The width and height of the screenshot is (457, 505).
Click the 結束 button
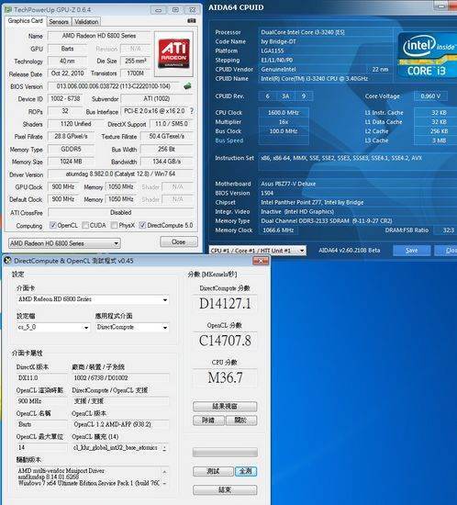225,490
